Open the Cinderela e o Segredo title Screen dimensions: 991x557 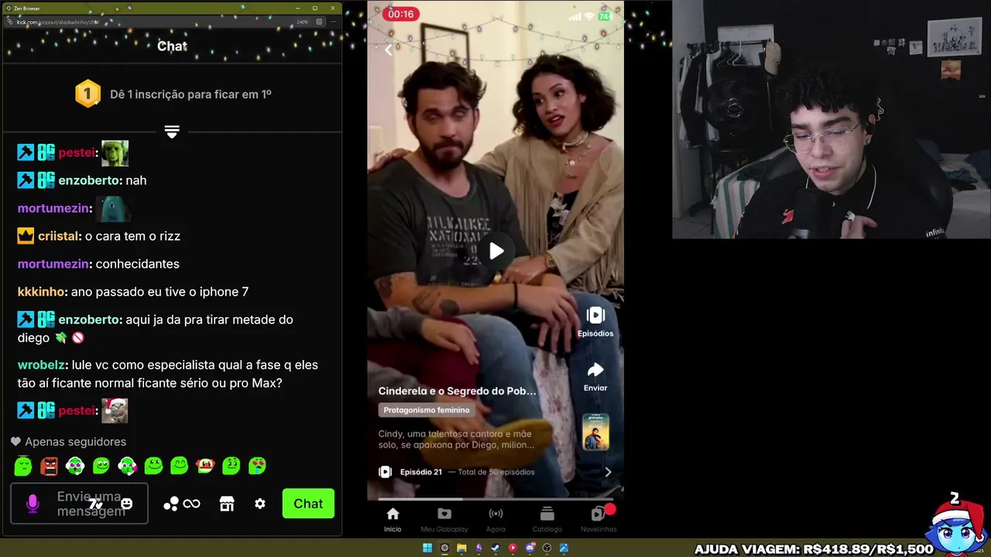click(x=457, y=391)
